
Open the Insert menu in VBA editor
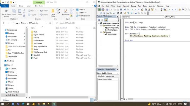pos(119,6)
